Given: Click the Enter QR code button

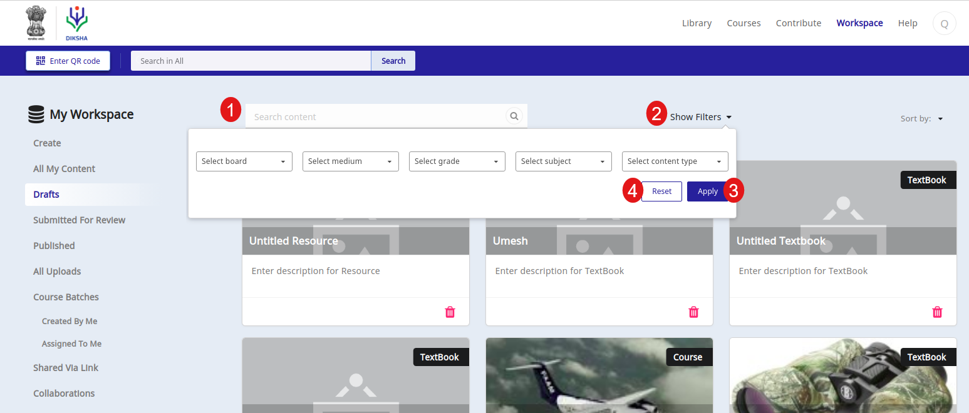Looking at the screenshot, I should [x=68, y=61].
